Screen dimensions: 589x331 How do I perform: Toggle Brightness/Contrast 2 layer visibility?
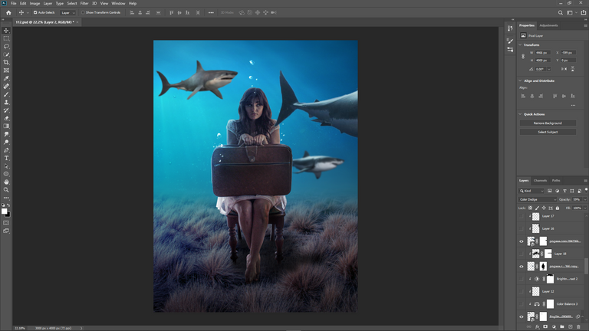(521, 279)
